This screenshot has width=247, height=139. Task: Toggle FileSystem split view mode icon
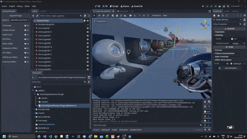click(x=89, y=78)
